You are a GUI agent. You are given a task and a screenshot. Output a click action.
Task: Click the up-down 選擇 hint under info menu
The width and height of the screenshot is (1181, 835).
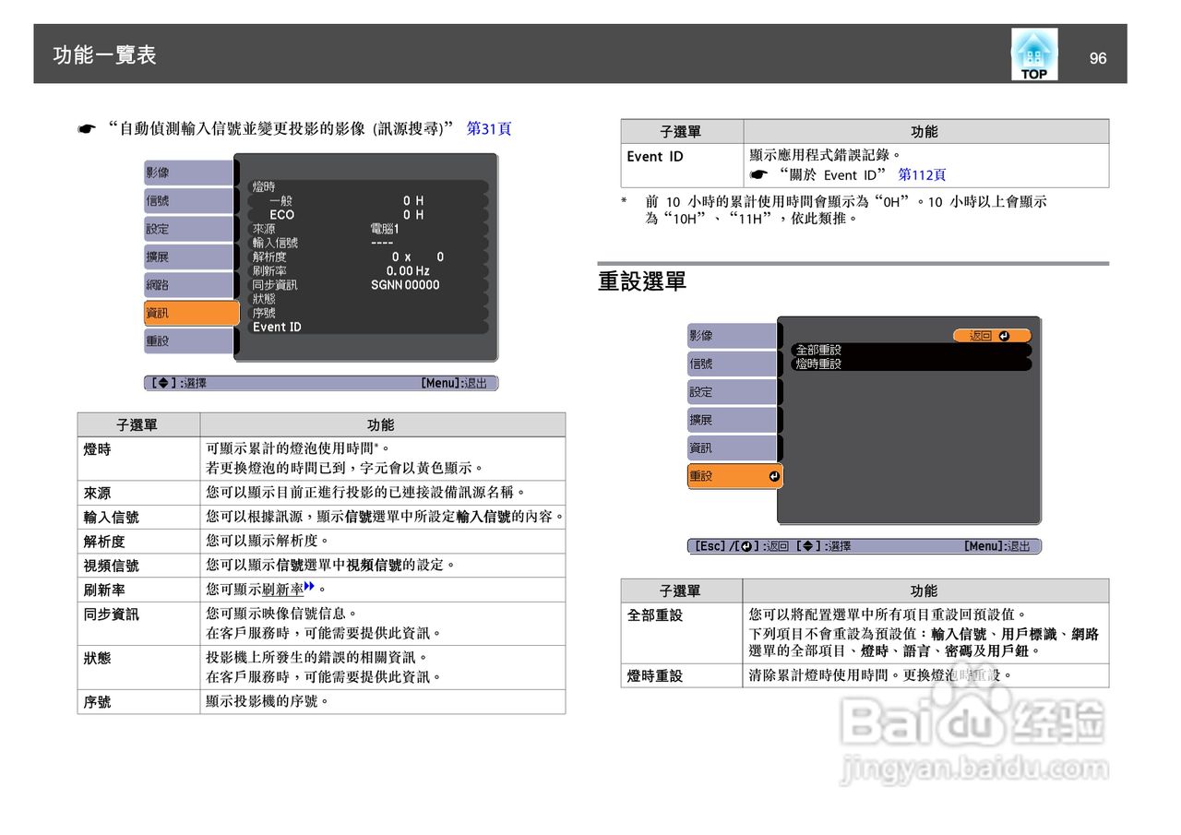178,383
